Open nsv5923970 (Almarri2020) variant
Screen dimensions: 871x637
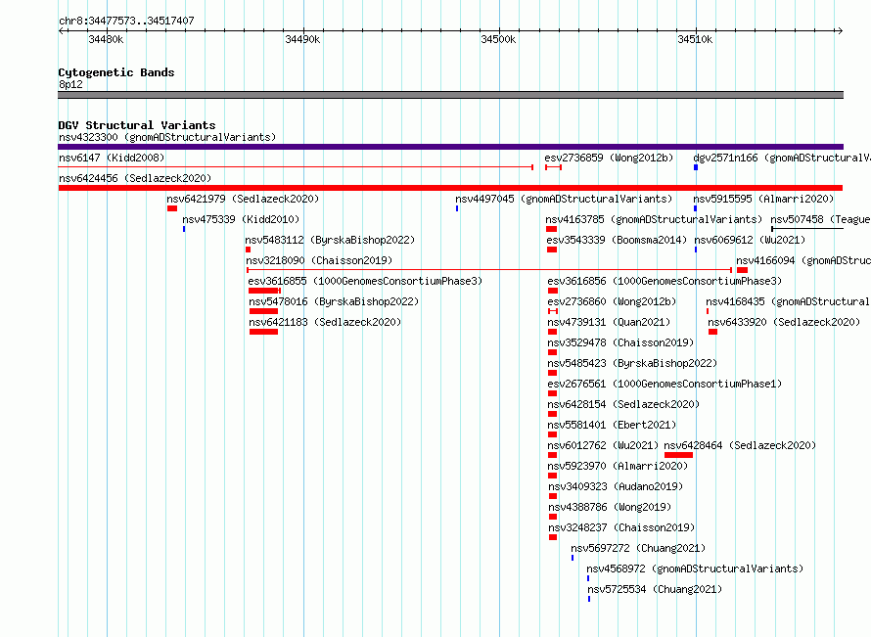coord(618,466)
